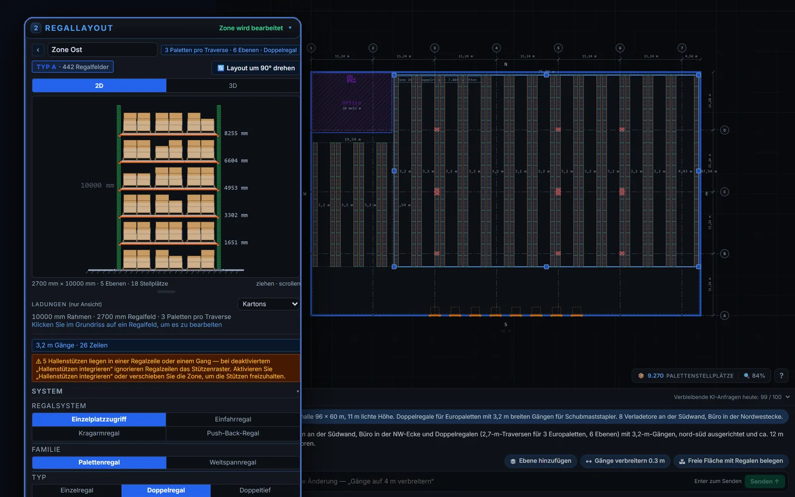Screen dimensions: 795x497
Task: Click the rotate icon in Layout um 90° drehen
Action: click(221, 68)
